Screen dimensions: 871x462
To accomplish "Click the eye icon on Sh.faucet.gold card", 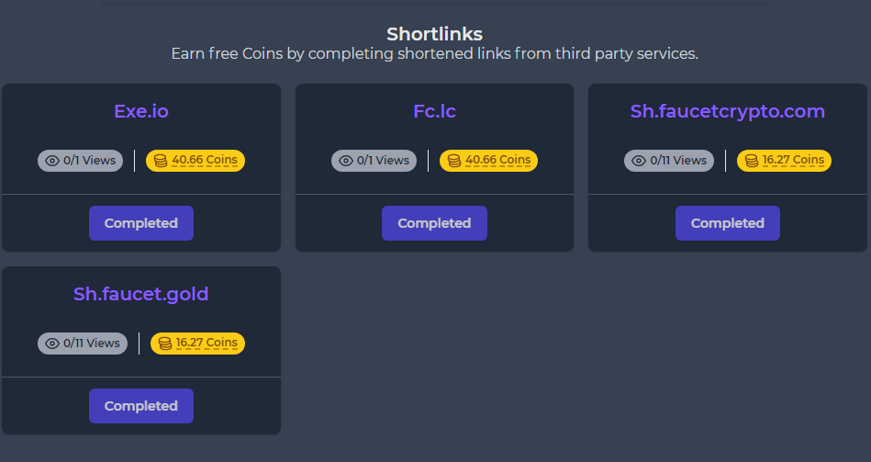I will point(52,344).
